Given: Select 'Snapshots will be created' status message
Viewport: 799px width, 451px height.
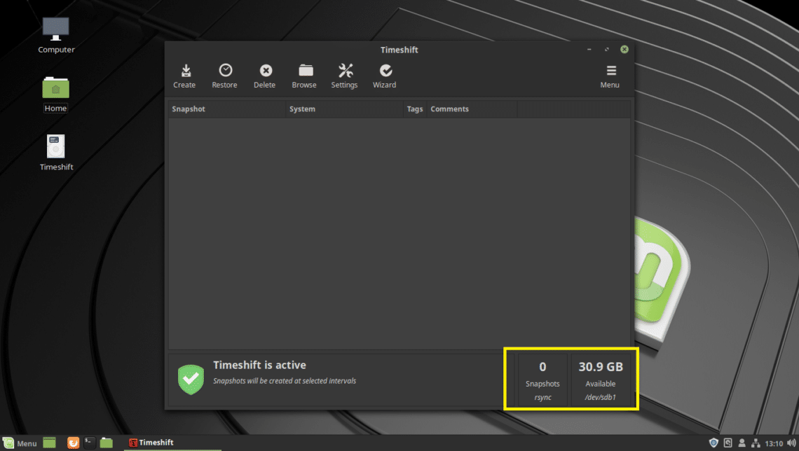Looking at the screenshot, I should [x=285, y=381].
